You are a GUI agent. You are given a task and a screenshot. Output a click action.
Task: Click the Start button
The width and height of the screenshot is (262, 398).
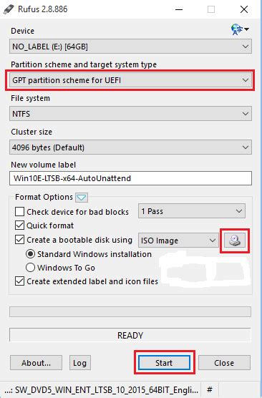pyautogui.click(x=164, y=363)
